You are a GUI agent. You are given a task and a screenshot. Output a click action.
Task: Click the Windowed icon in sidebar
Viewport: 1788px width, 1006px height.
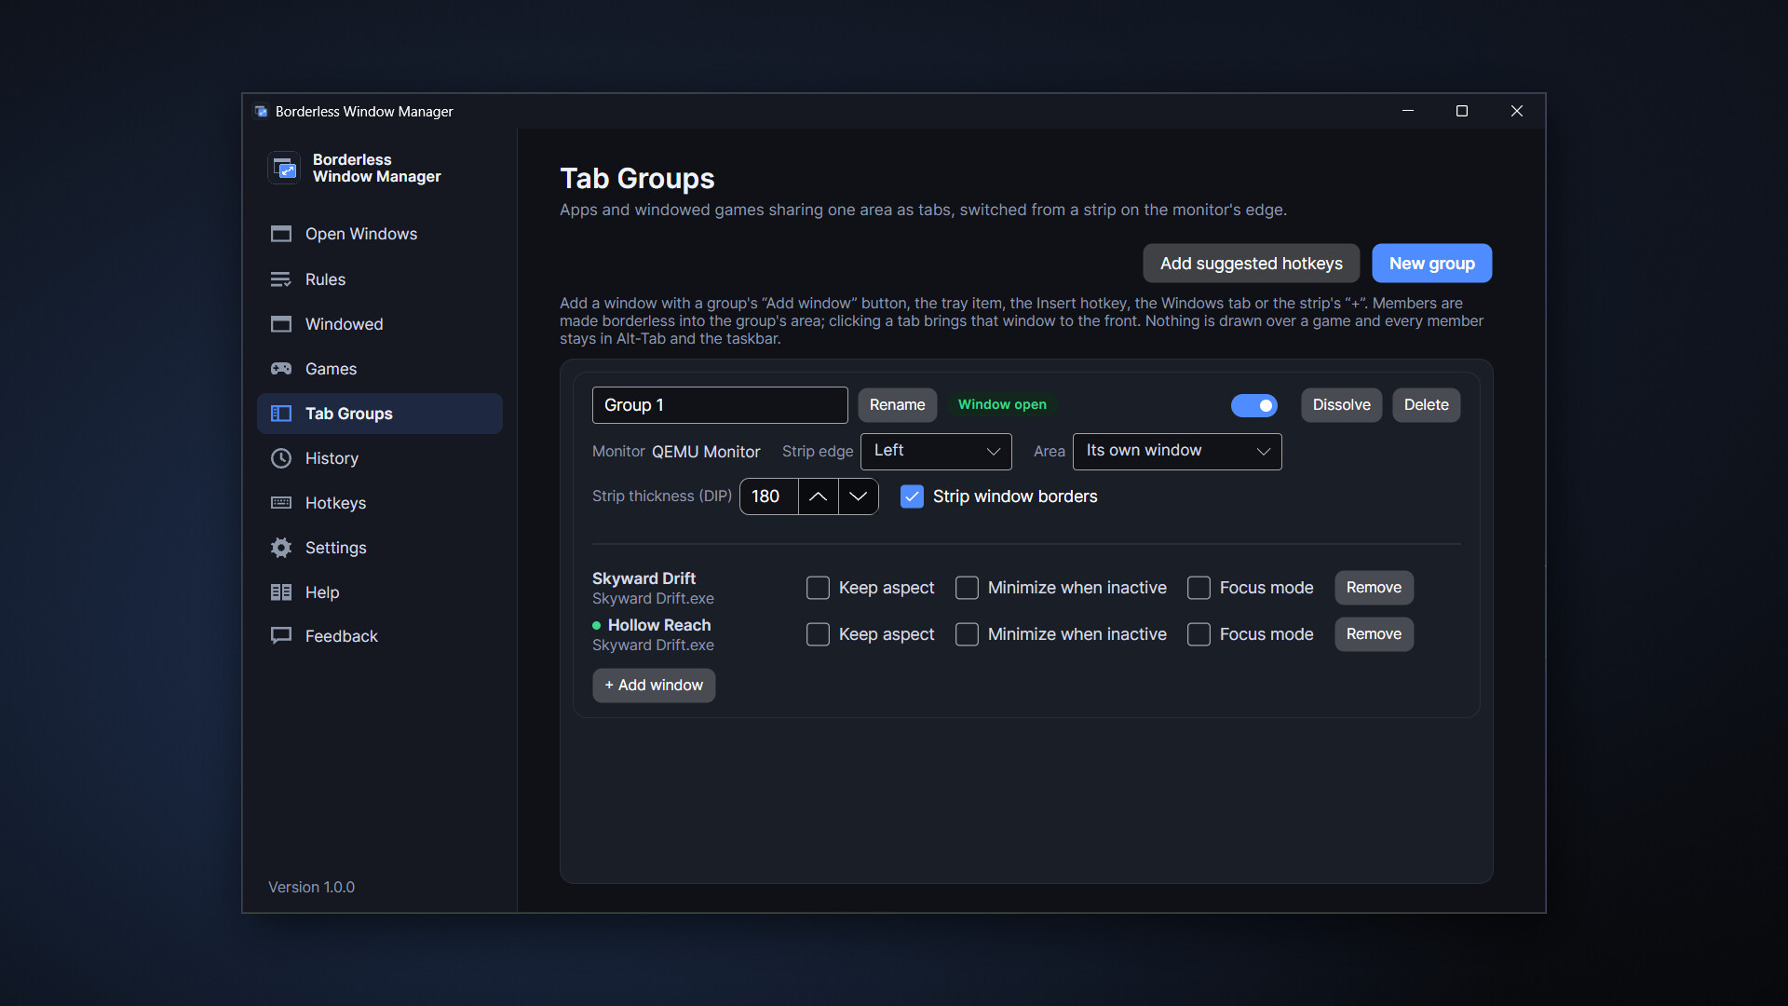(280, 324)
